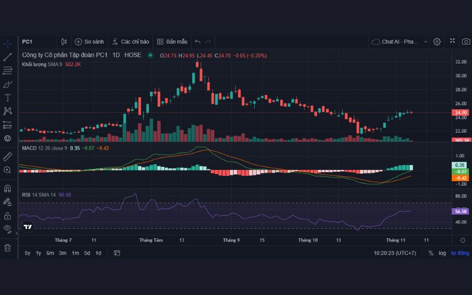Click the So sánh compare button
Screen dimensions: 472x295
click(x=89, y=42)
